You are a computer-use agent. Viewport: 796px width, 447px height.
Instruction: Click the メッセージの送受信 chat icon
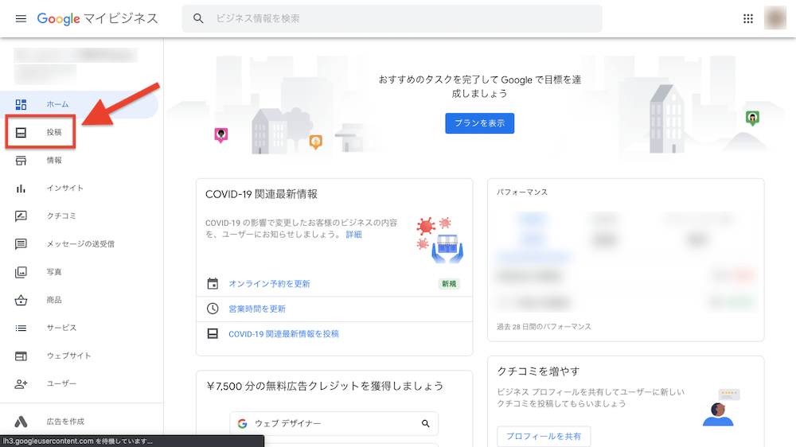21,244
